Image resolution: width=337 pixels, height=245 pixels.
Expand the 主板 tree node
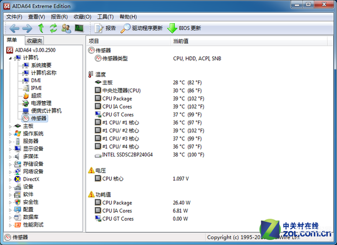(x=10, y=126)
